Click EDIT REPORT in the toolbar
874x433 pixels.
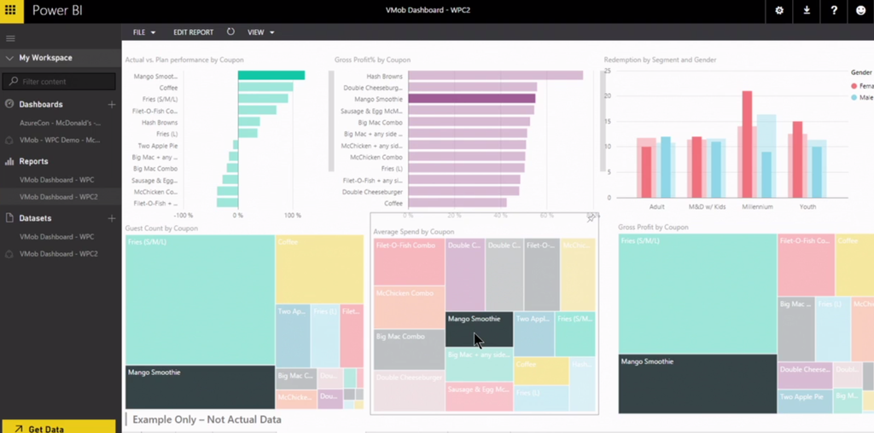click(194, 32)
